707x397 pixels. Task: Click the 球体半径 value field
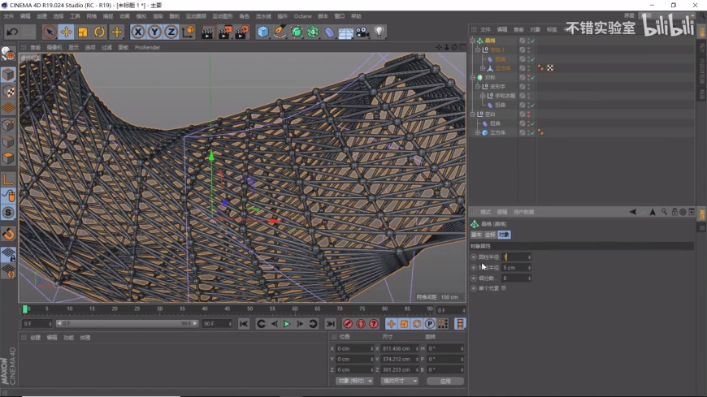pyautogui.click(x=515, y=267)
